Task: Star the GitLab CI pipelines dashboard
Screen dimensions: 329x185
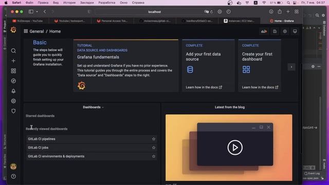Action: coord(154,139)
